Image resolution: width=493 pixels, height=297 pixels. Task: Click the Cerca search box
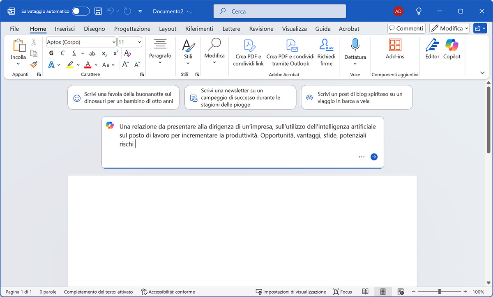279,11
